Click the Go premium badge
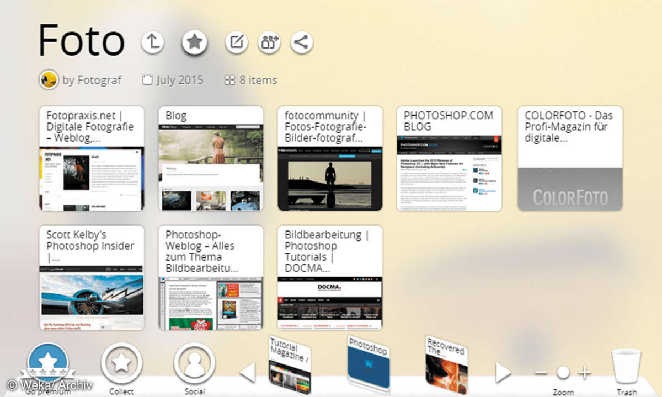The height and width of the screenshot is (397, 662). click(48, 365)
